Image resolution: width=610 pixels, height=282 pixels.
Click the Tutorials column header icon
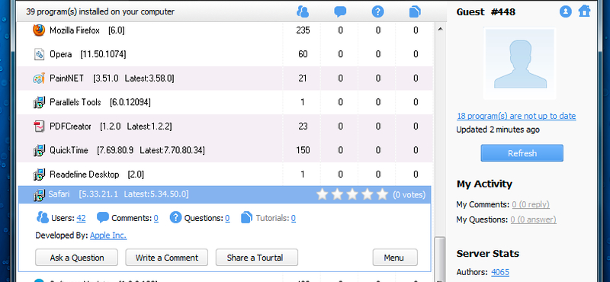(x=415, y=11)
